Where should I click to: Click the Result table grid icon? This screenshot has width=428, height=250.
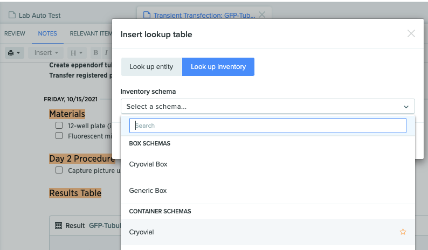pyautogui.click(x=59, y=226)
